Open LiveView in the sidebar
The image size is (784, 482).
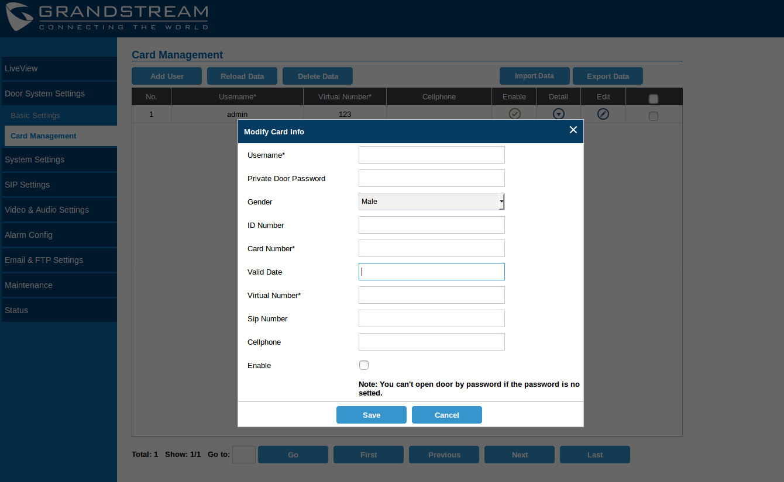click(59, 68)
